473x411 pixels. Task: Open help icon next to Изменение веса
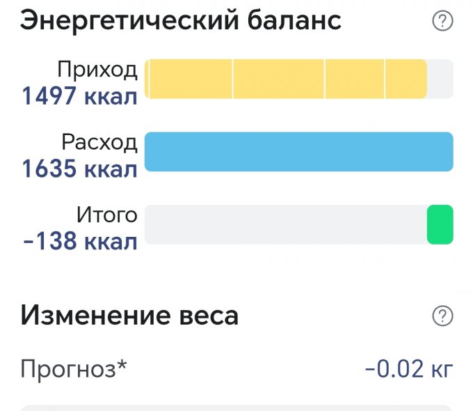[442, 316]
